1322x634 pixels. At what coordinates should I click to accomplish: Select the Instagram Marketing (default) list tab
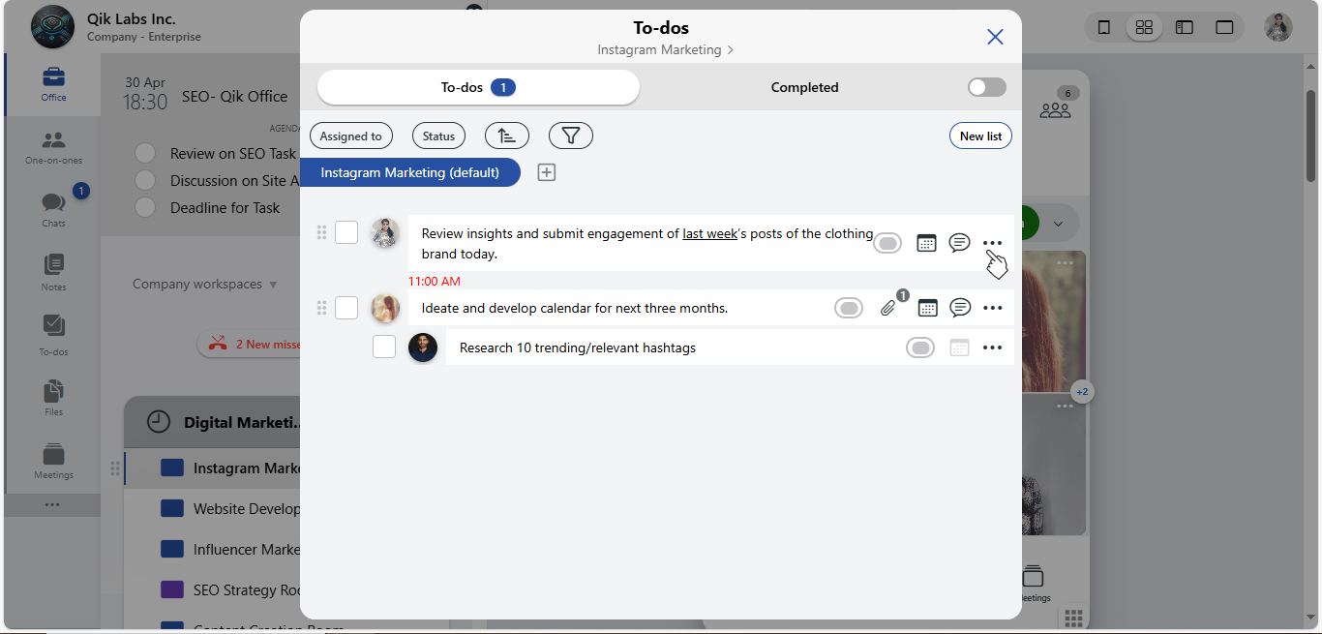[x=409, y=172]
